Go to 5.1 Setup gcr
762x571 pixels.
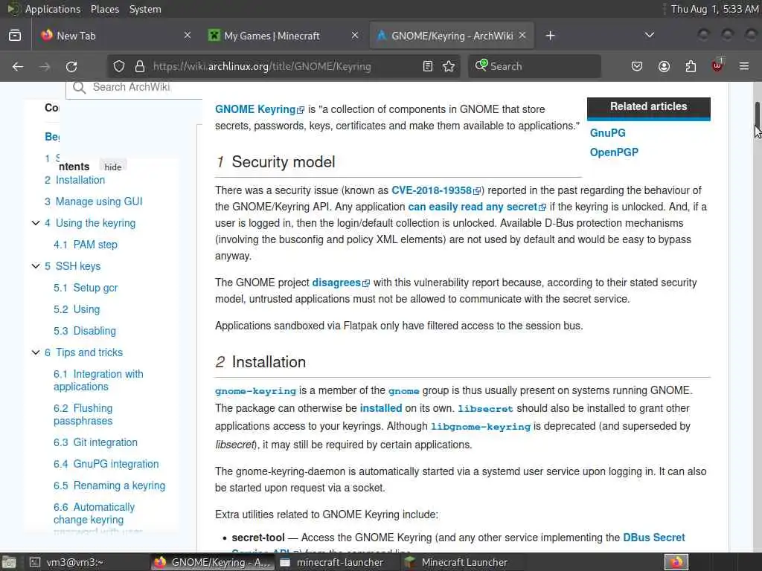pos(86,288)
